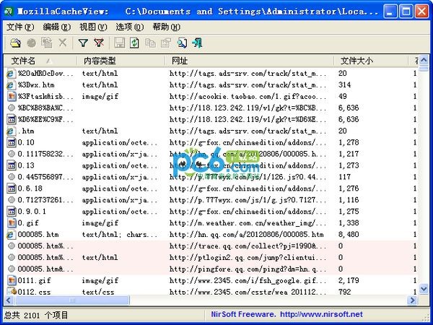Sort by the 文件名 column header
Screen dimensions: 433x325
[40, 61]
